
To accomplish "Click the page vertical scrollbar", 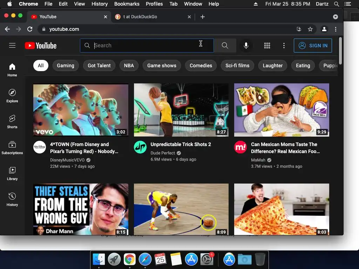I will [340, 51].
